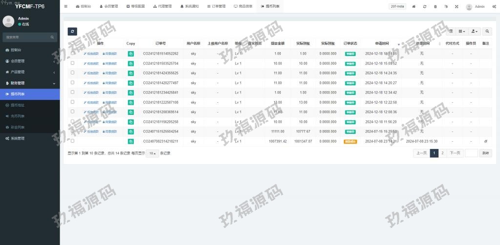
Task: Select checkbox for order CO2407082314218211
Action: (x=73, y=141)
